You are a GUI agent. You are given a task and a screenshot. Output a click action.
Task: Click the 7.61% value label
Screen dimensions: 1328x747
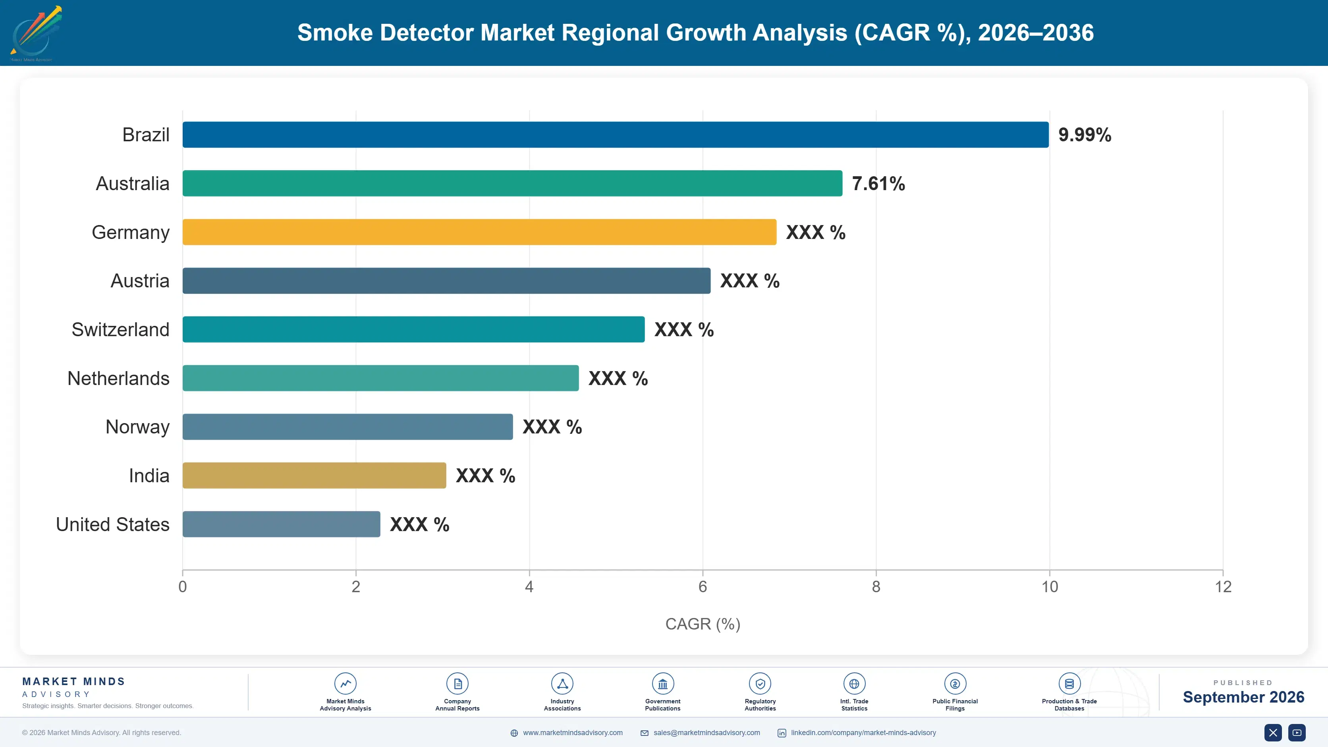click(878, 183)
